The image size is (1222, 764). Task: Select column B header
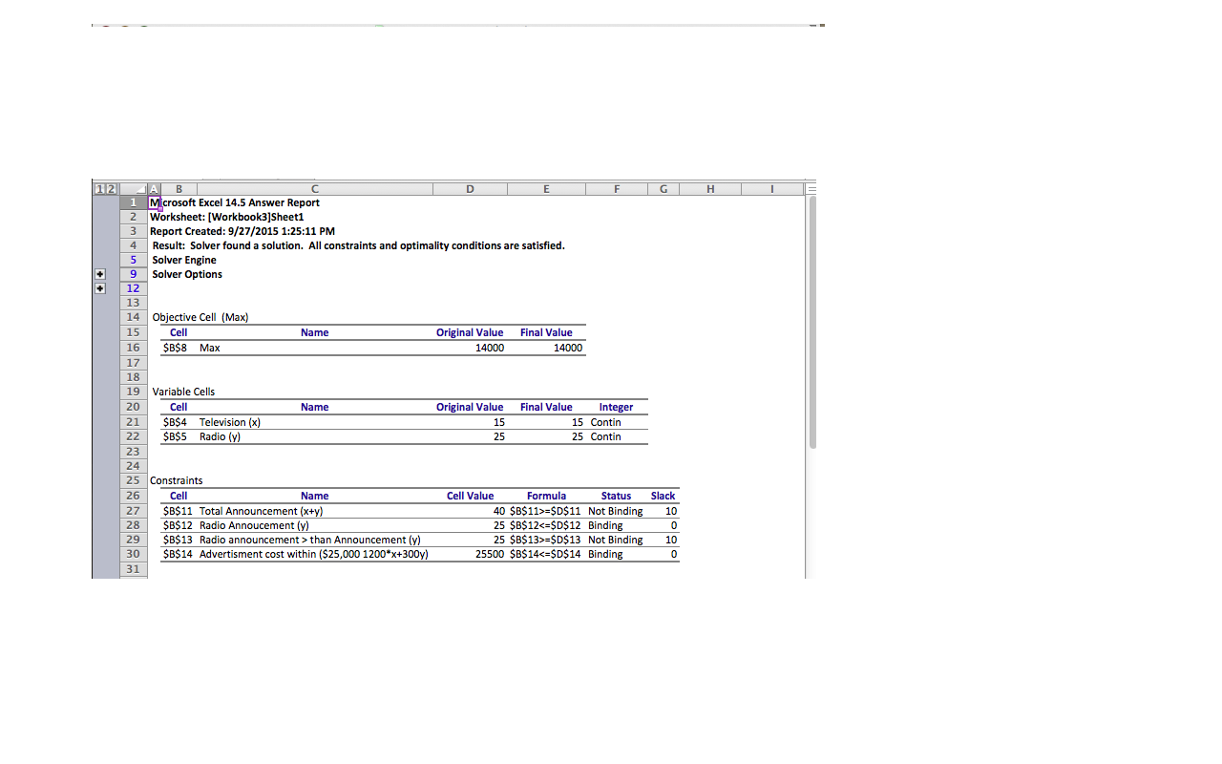179,189
